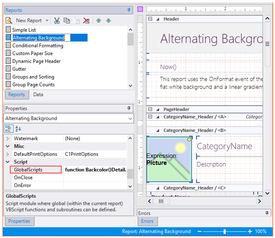Click the Copy report icon

tap(67, 21)
